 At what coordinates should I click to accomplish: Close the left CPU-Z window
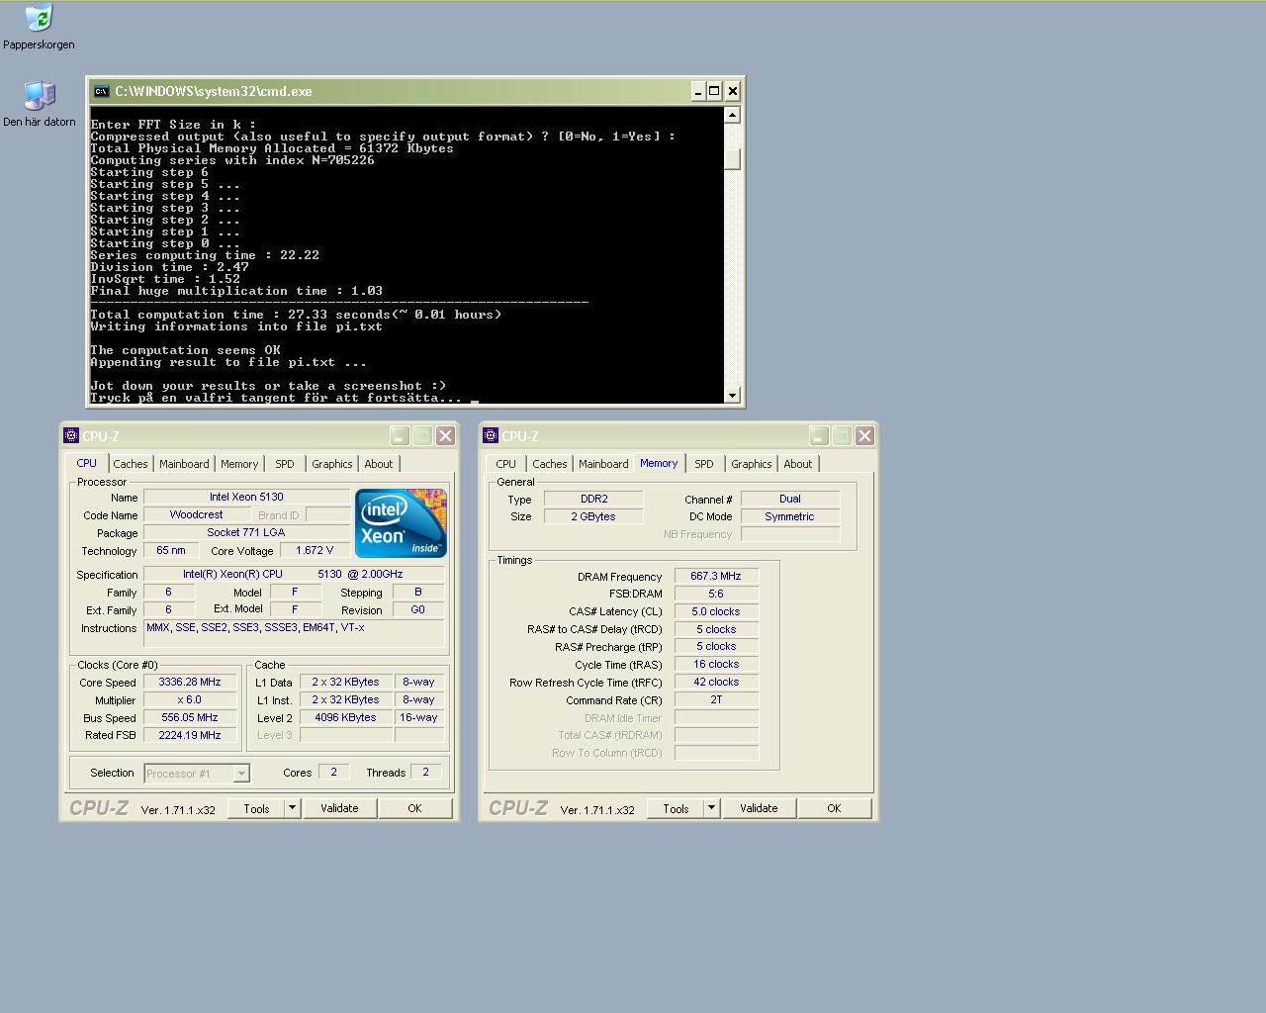[445, 435]
